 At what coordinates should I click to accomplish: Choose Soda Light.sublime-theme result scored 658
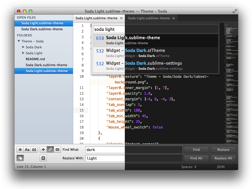point(155,41)
